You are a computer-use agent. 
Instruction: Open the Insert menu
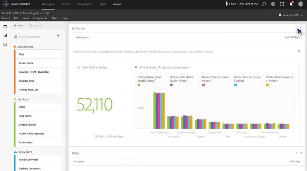(26, 18)
